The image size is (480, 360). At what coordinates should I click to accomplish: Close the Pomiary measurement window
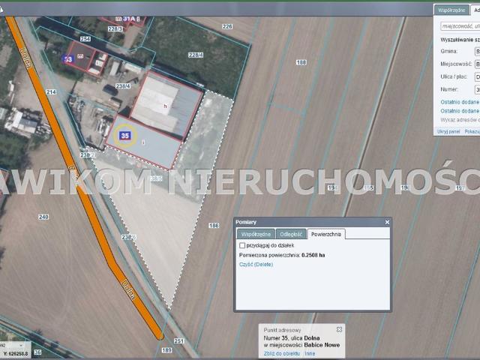(x=387, y=222)
